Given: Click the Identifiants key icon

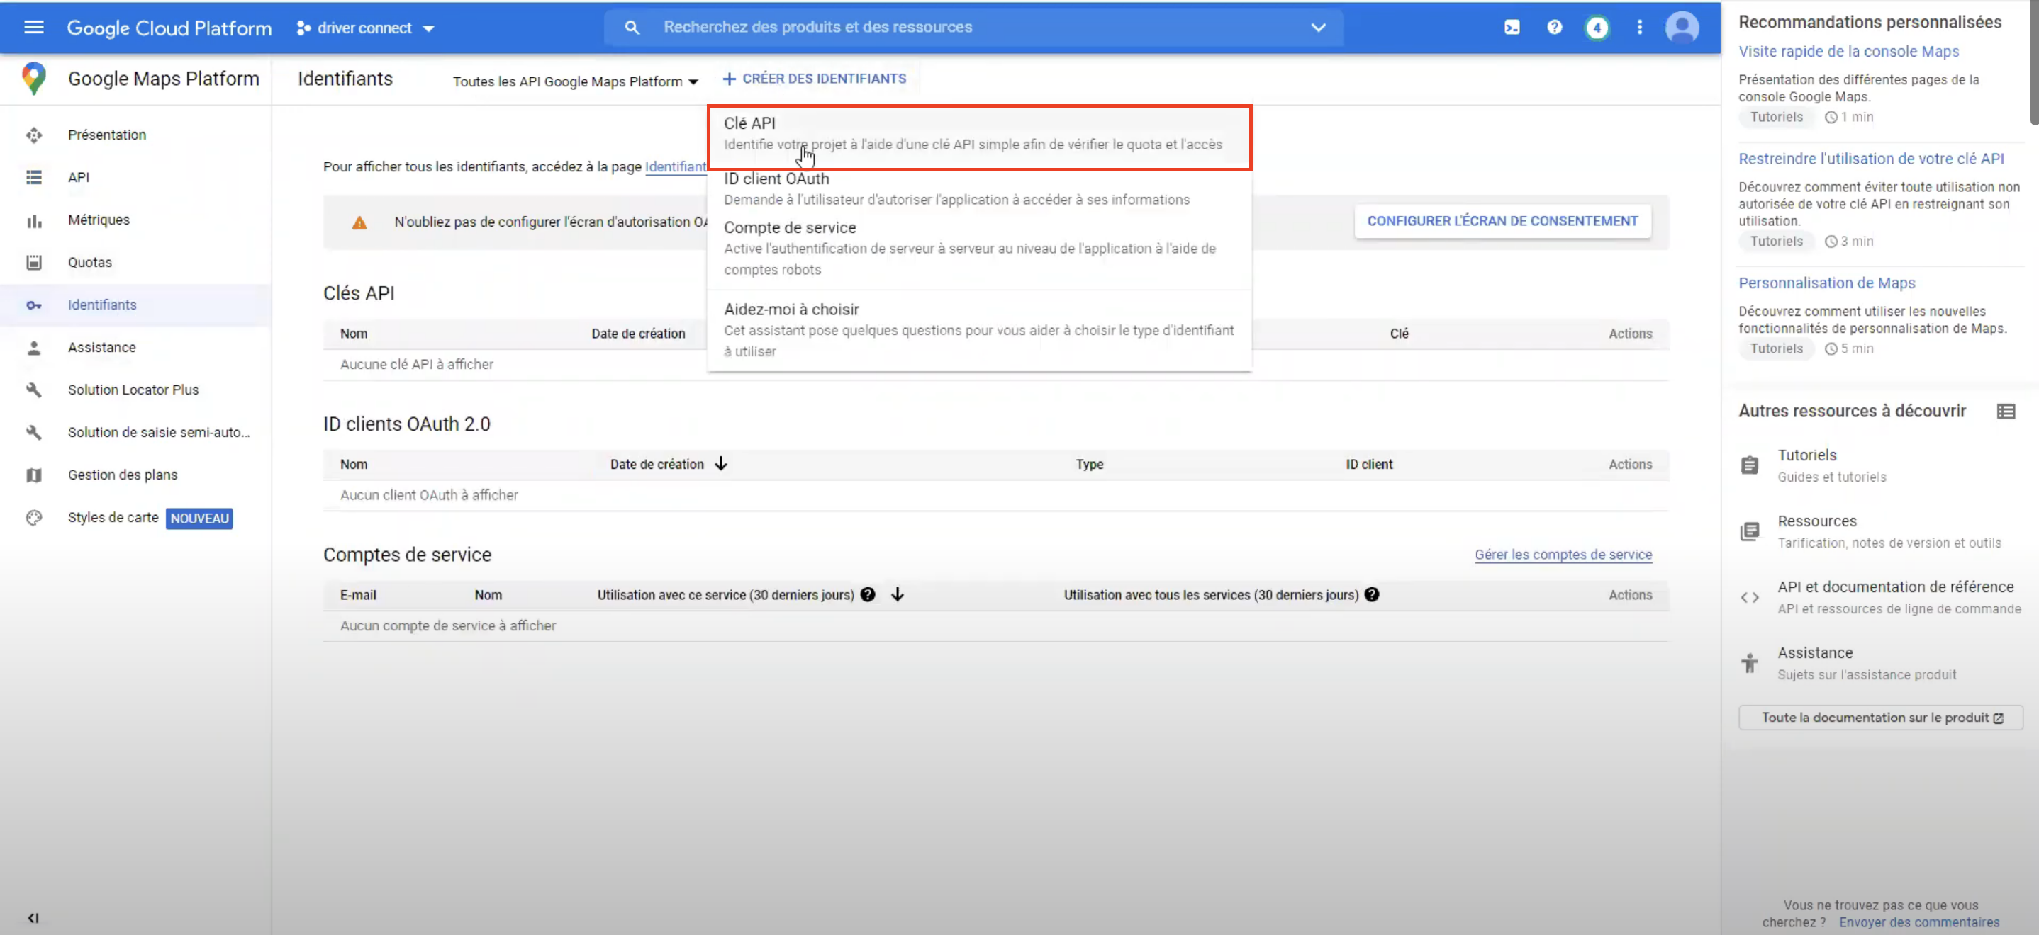Looking at the screenshot, I should [33, 305].
